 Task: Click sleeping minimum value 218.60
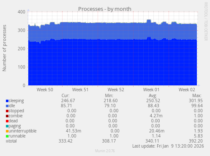tap(111, 100)
